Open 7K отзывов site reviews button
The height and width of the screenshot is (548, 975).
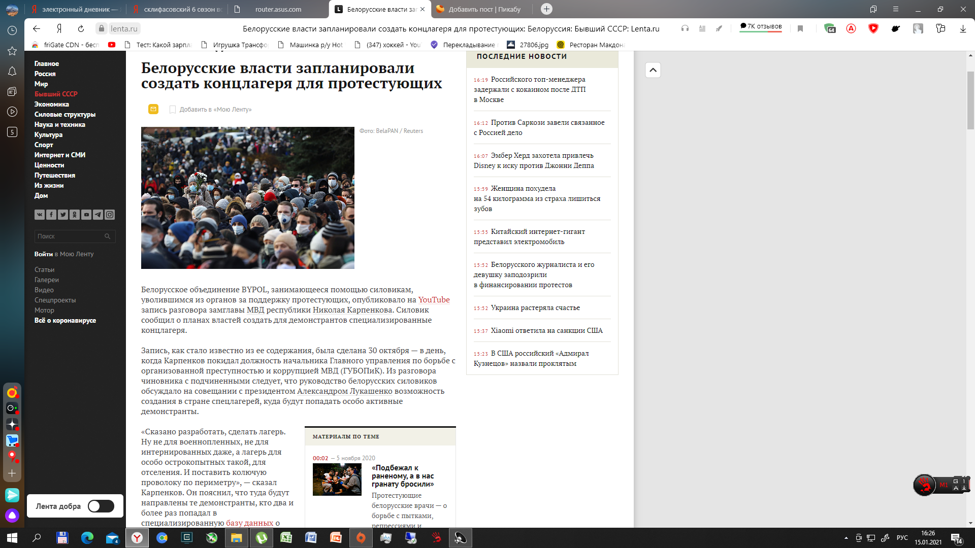click(761, 26)
